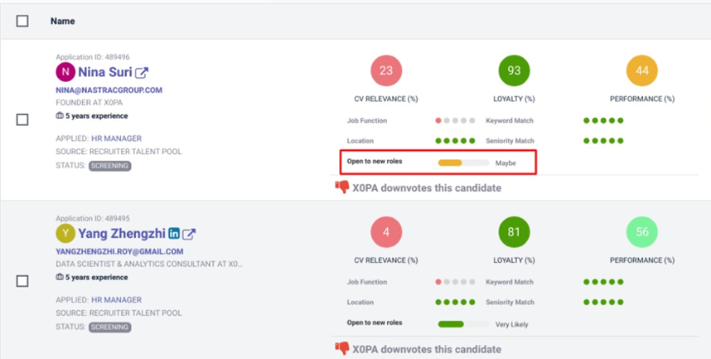Viewport: 711px width, 359px height.
Task: Select Yang Zhengzhi's row checkbox
Action: [22, 281]
